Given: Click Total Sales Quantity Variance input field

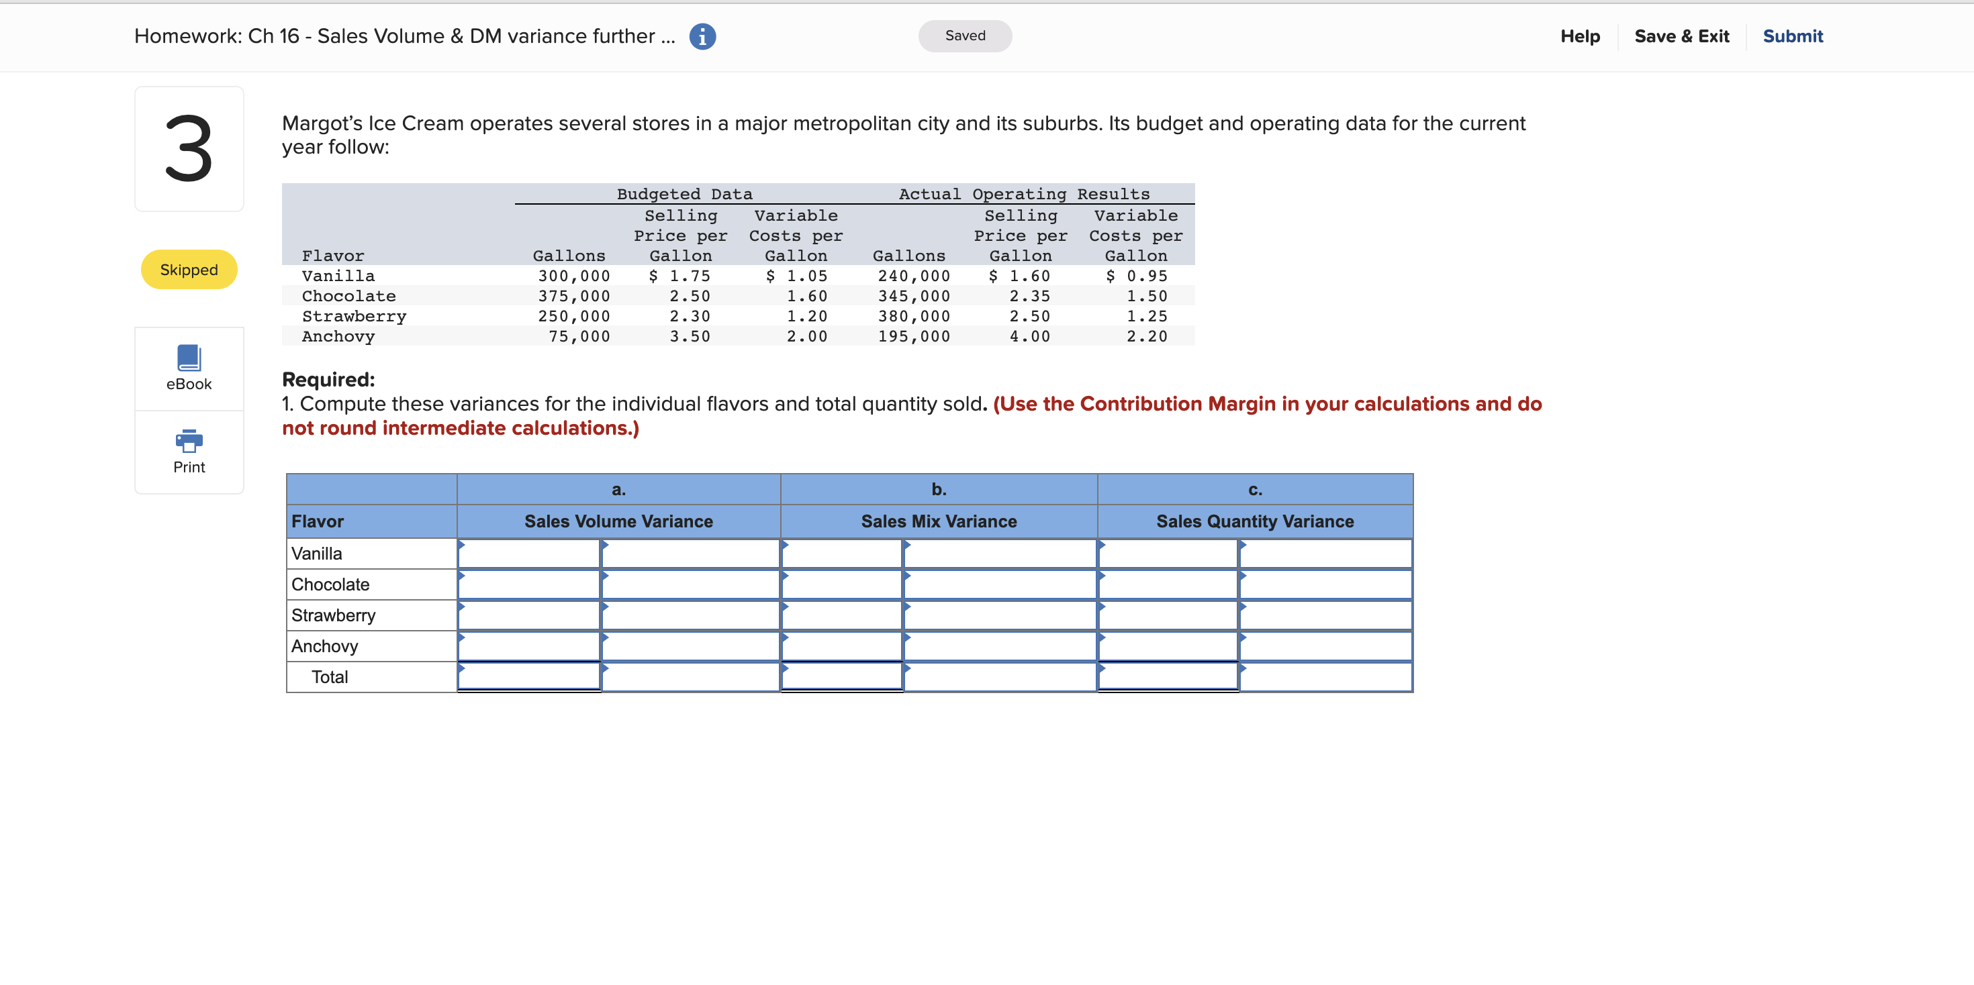Looking at the screenshot, I should pyautogui.click(x=1325, y=676).
